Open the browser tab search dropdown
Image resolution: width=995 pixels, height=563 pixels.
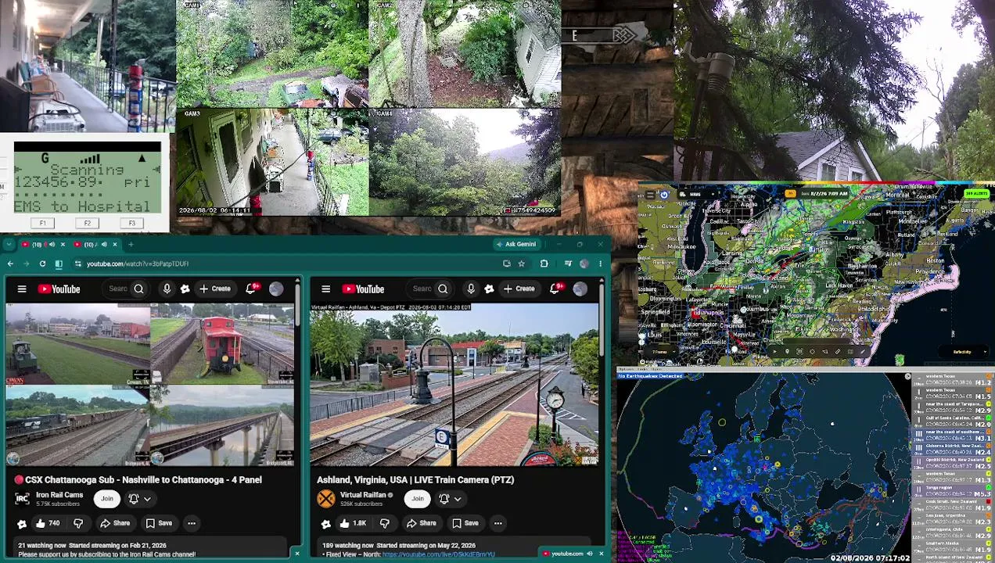coord(9,244)
